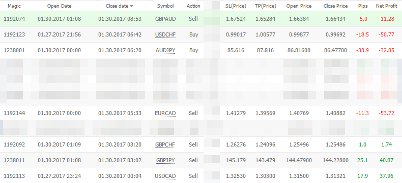Sort by Magic column header
The width and height of the screenshot is (402, 183).
tap(14, 6)
